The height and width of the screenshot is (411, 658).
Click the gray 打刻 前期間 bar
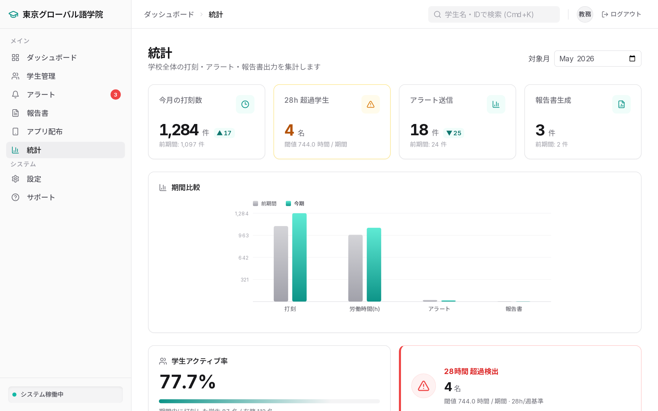(281, 264)
